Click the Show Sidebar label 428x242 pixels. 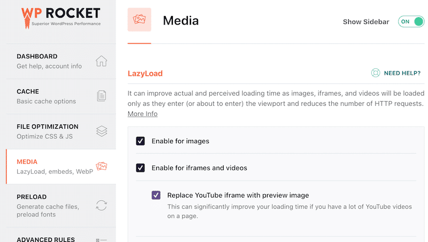tap(366, 22)
